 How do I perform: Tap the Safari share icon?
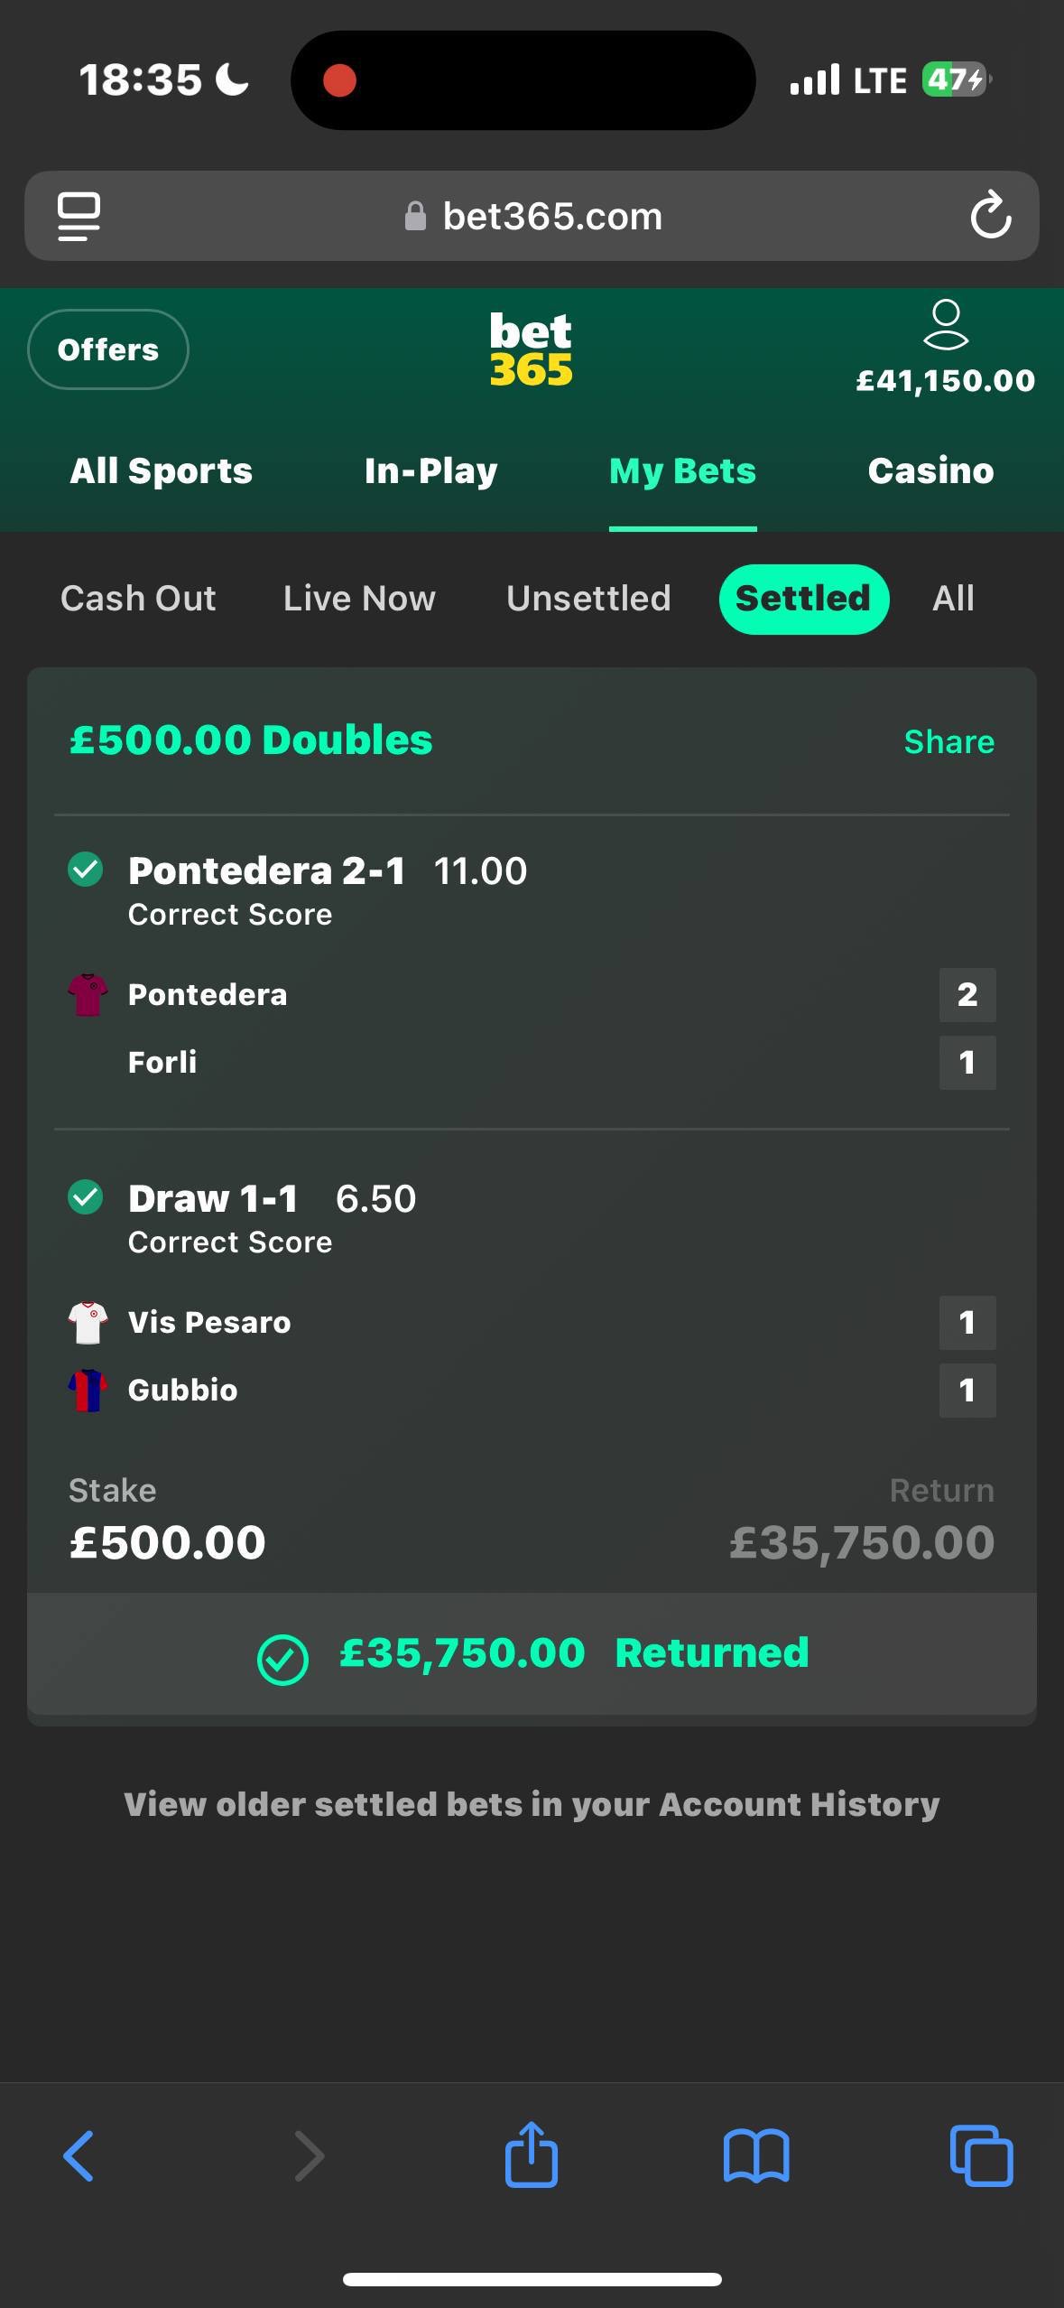(x=532, y=2155)
